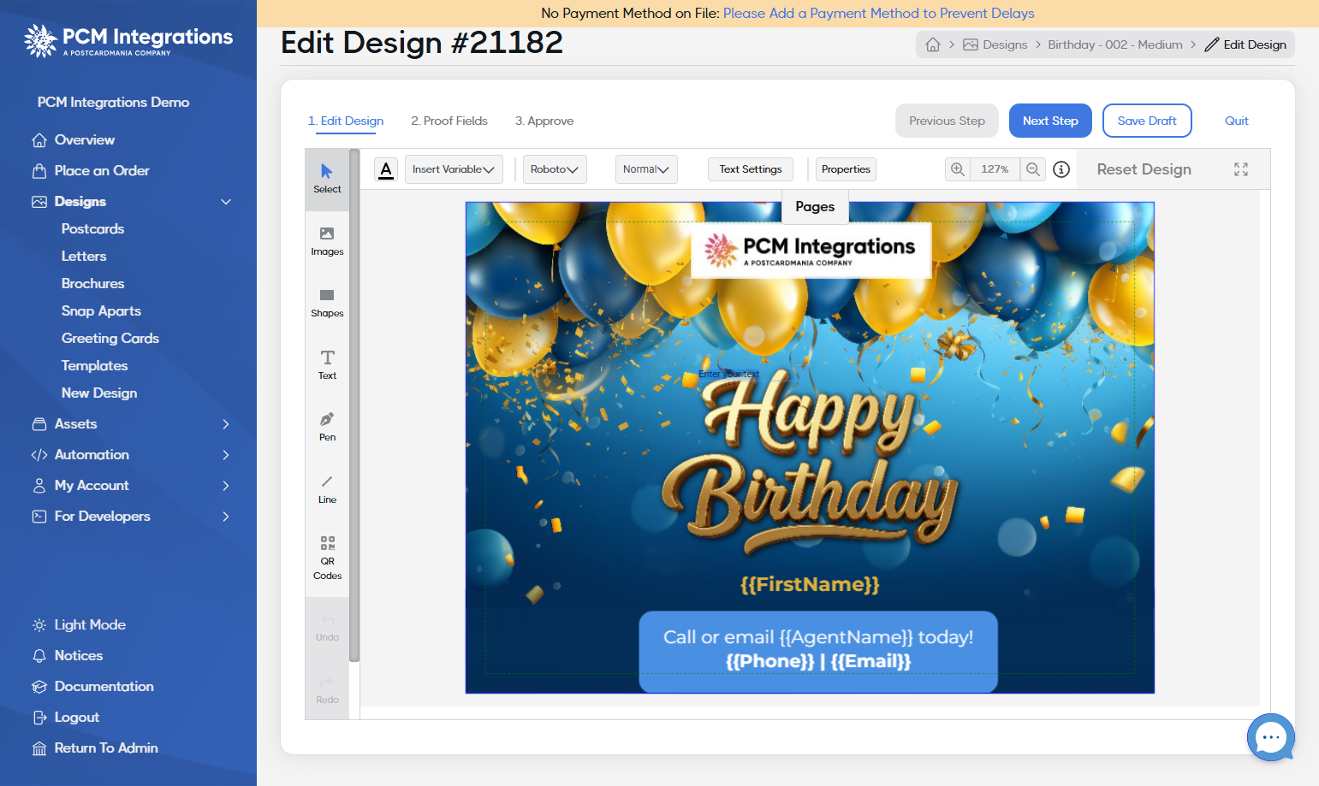
Task: Click the Next Step button
Action: pyautogui.click(x=1050, y=121)
